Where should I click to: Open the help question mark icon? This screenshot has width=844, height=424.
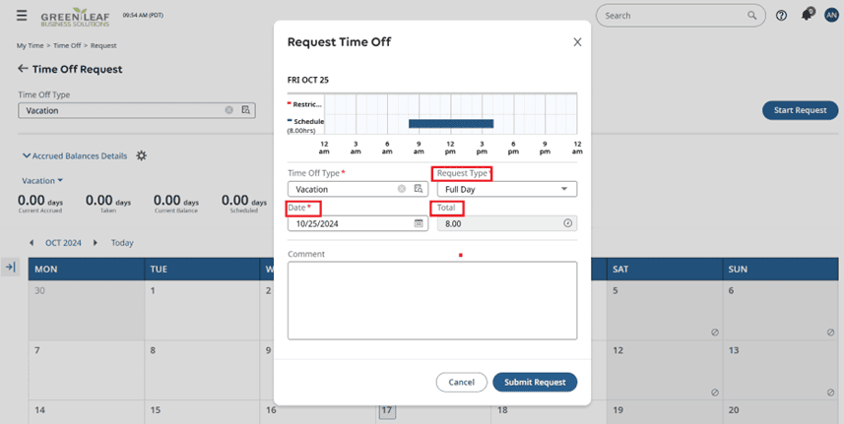(781, 16)
